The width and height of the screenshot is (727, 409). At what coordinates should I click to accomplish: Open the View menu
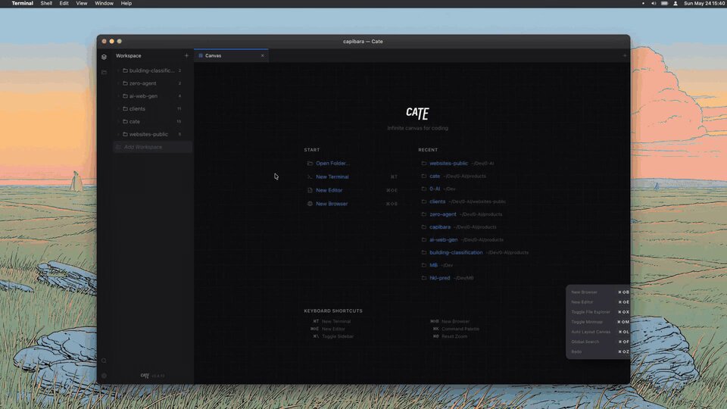[82, 3]
